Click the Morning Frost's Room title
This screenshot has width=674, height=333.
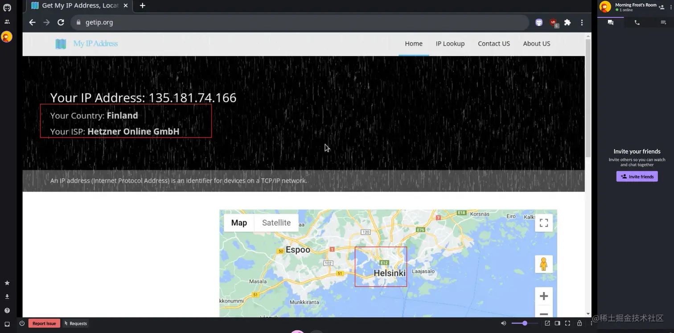pos(636,5)
